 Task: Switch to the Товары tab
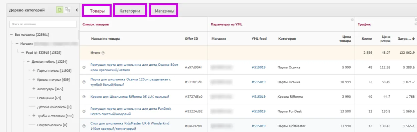coord(97,11)
